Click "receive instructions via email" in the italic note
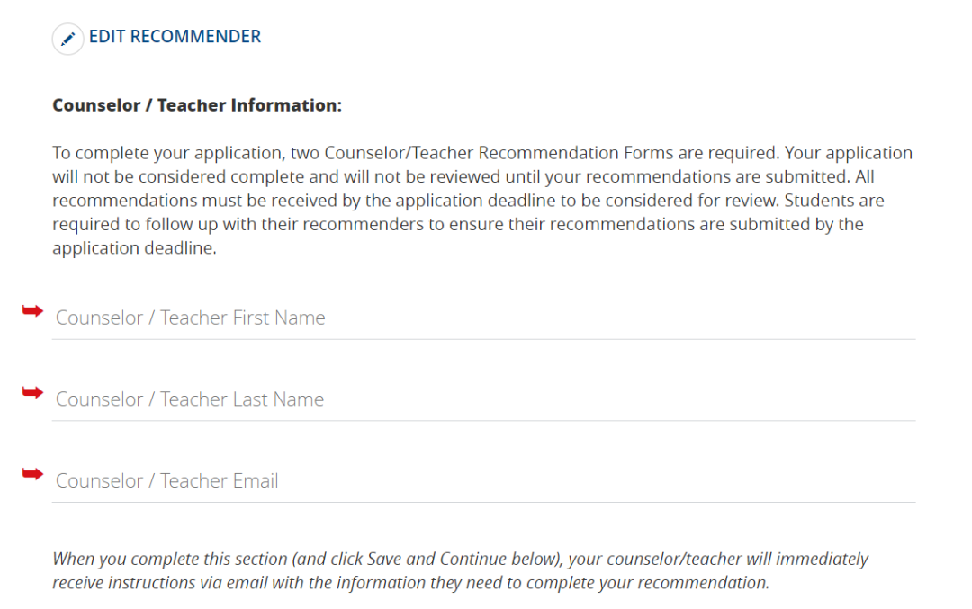Screen dimensions: 972x609 coord(159,583)
